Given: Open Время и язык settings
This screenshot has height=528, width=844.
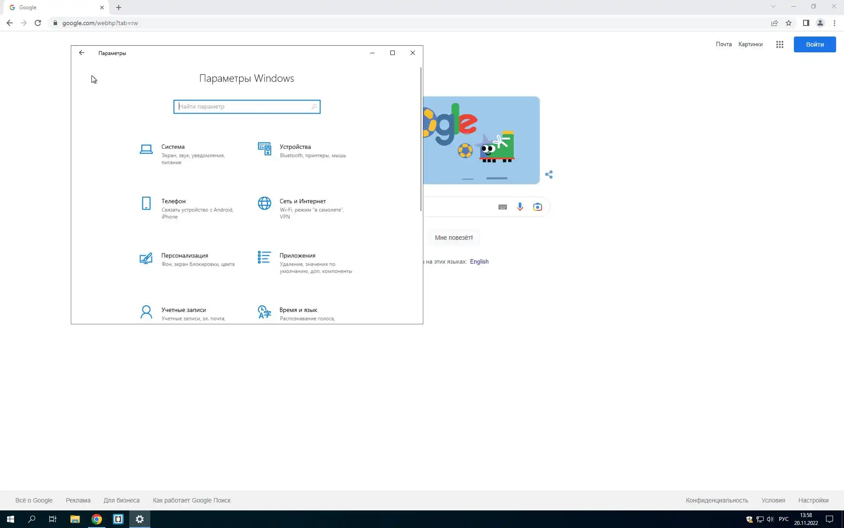Looking at the screenshot, I should (298, 310).
